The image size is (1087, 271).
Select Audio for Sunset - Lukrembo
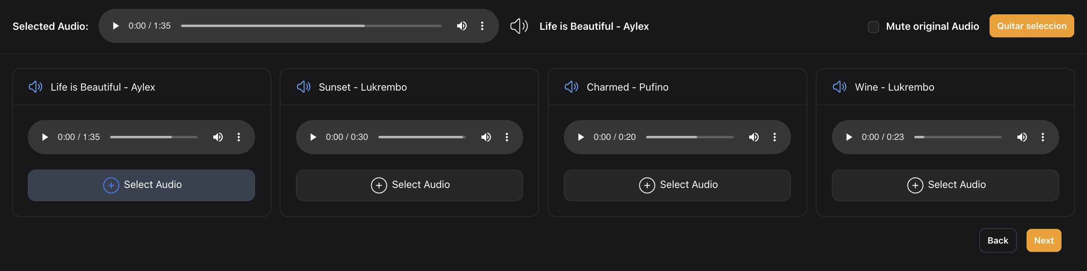(x=409, y=185)
